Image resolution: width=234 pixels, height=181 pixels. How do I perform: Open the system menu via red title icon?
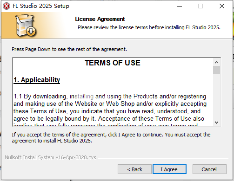tap(7, 6)
